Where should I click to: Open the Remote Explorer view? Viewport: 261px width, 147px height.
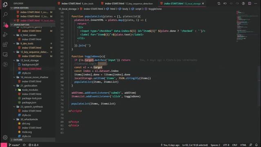[x=5, y=54]
